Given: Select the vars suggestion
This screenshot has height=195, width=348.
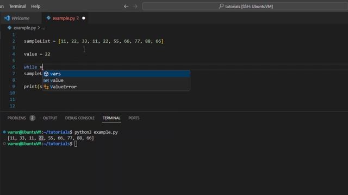Looking at the screenshot, I should click(116, 74).
